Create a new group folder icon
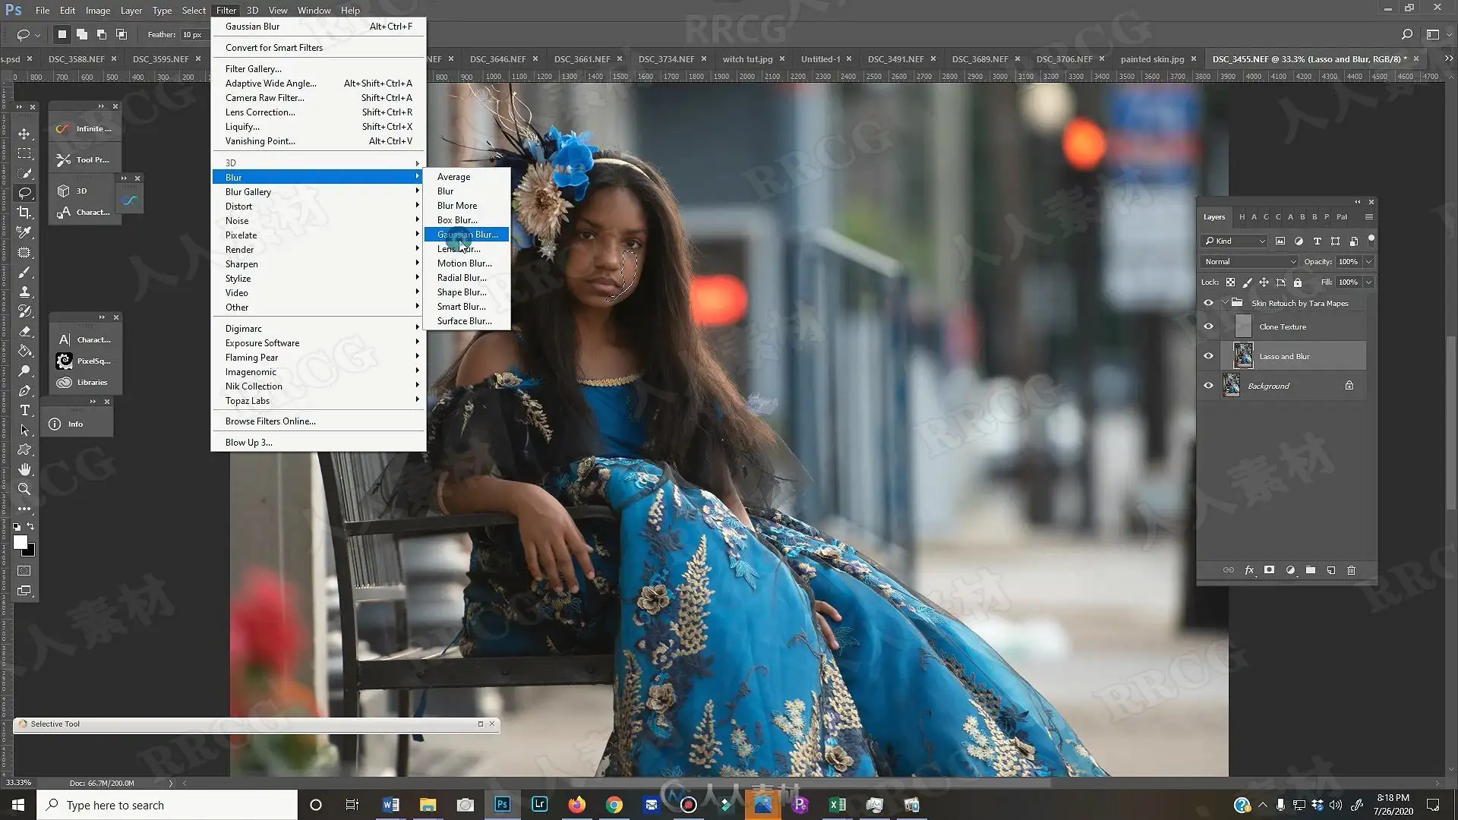Viewport: 1458px width, 820px height. 1310,570
